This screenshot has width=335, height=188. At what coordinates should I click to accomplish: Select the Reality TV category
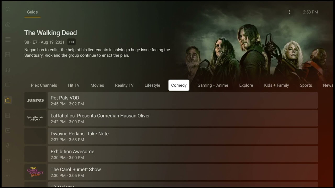point(124,85)
